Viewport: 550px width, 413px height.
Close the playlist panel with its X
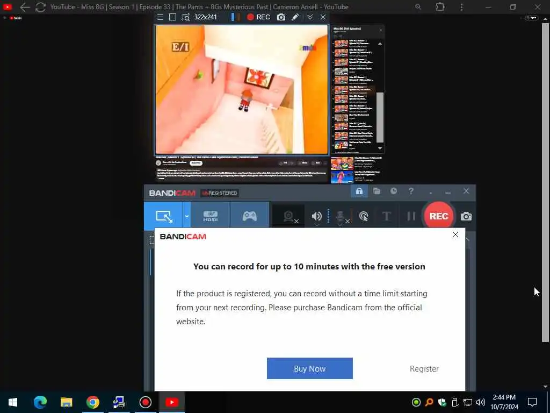381,30
